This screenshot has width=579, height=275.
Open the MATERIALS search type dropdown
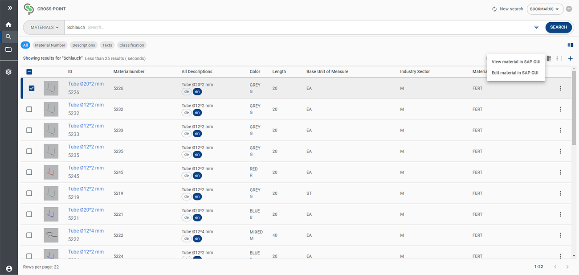click(44, 27)
